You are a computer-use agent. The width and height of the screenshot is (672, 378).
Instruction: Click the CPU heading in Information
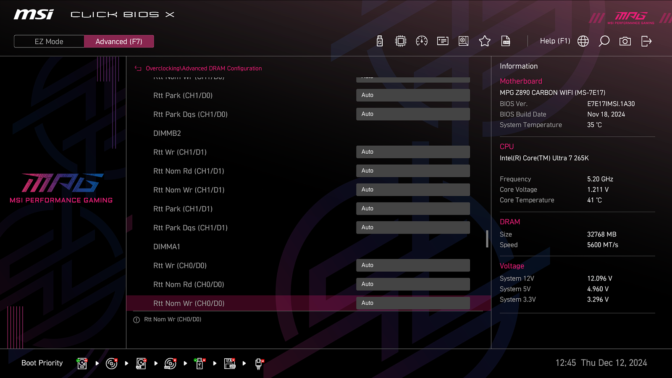coord(507,147)
